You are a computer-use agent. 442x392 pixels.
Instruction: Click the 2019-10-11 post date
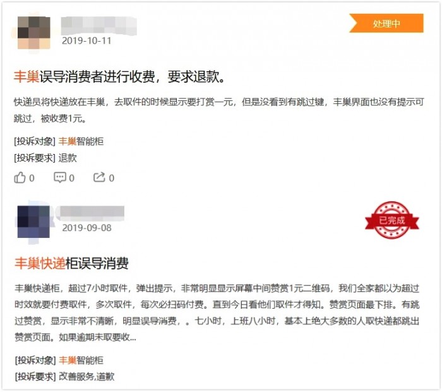(87, 41)
